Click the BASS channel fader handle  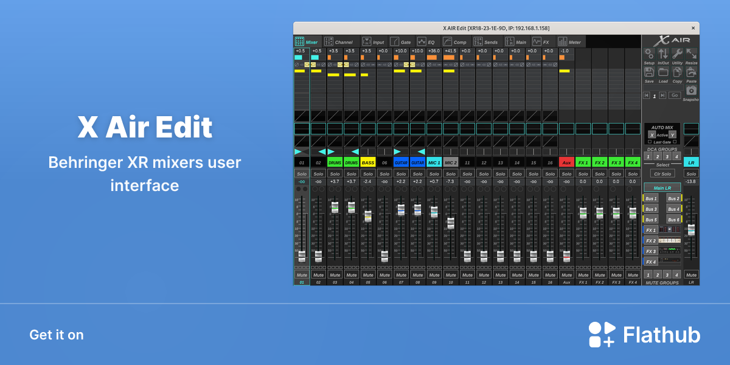[x=367, y=215]
